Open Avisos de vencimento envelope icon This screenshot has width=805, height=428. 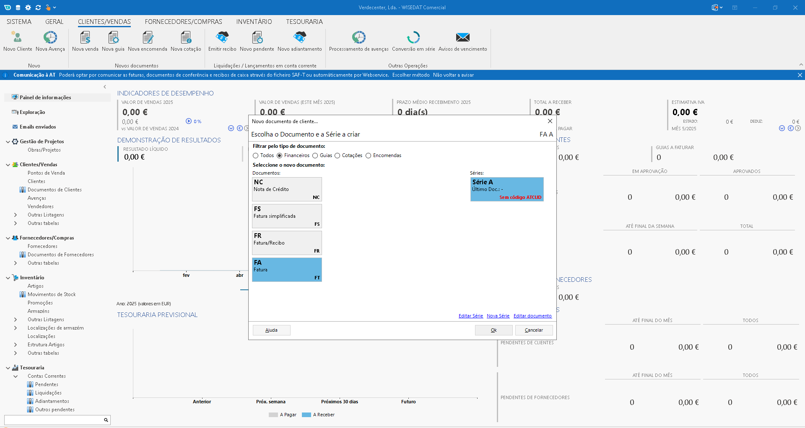point(462,38)
